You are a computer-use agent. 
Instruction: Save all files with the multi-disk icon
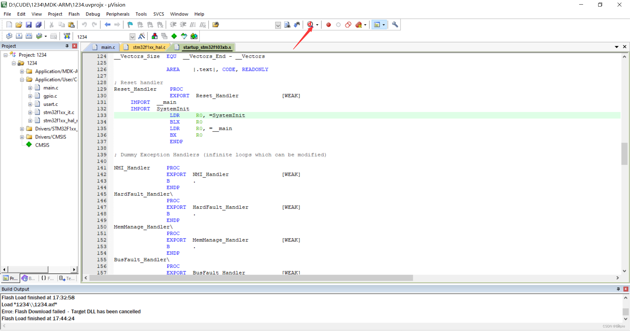pyautogui.click(x=38, y=25)
